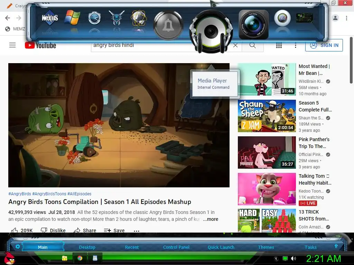Image resolution: width=354 pixels, height=265 pixels.
Task: Launch Media Player headphones speaker icon
Action: tap(211, 31)
